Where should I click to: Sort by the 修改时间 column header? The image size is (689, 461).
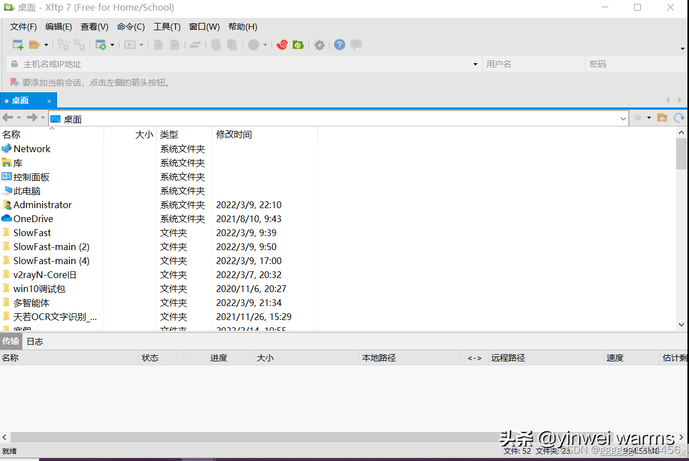click(265, 134)
